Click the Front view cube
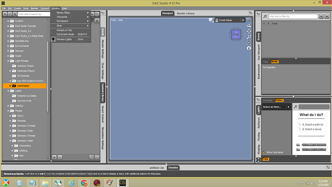Screen dimensions: 332x187 click(236, 35)
